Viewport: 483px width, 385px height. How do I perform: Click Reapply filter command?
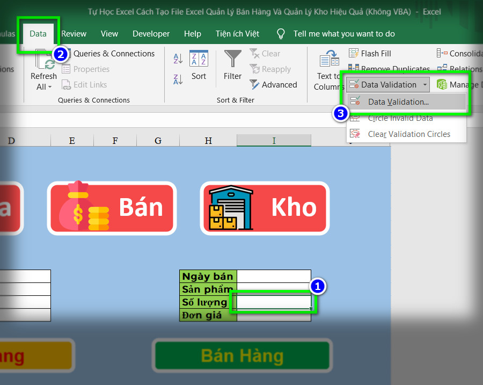(270, 69)
